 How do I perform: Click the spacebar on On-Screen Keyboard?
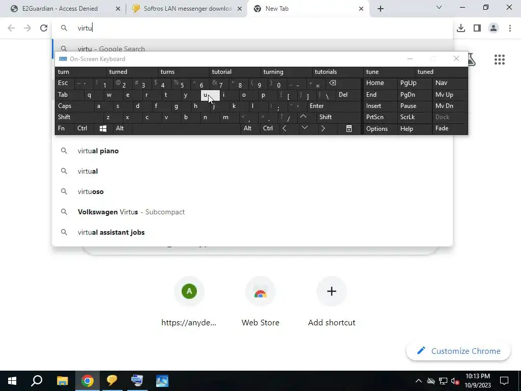click(186, 129)
